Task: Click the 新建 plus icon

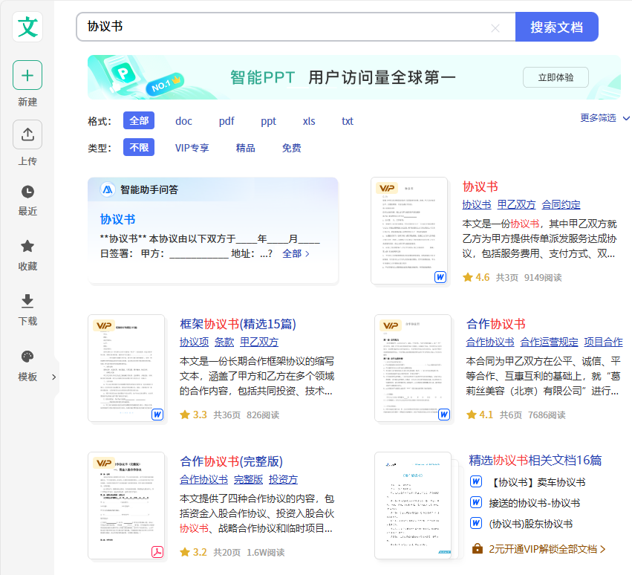Action: (27, 75)
